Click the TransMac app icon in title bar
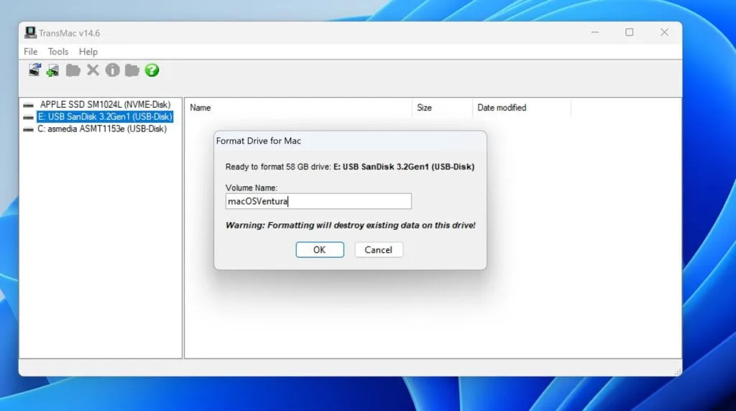The image size is (736, 411). (x=30, y=32)
